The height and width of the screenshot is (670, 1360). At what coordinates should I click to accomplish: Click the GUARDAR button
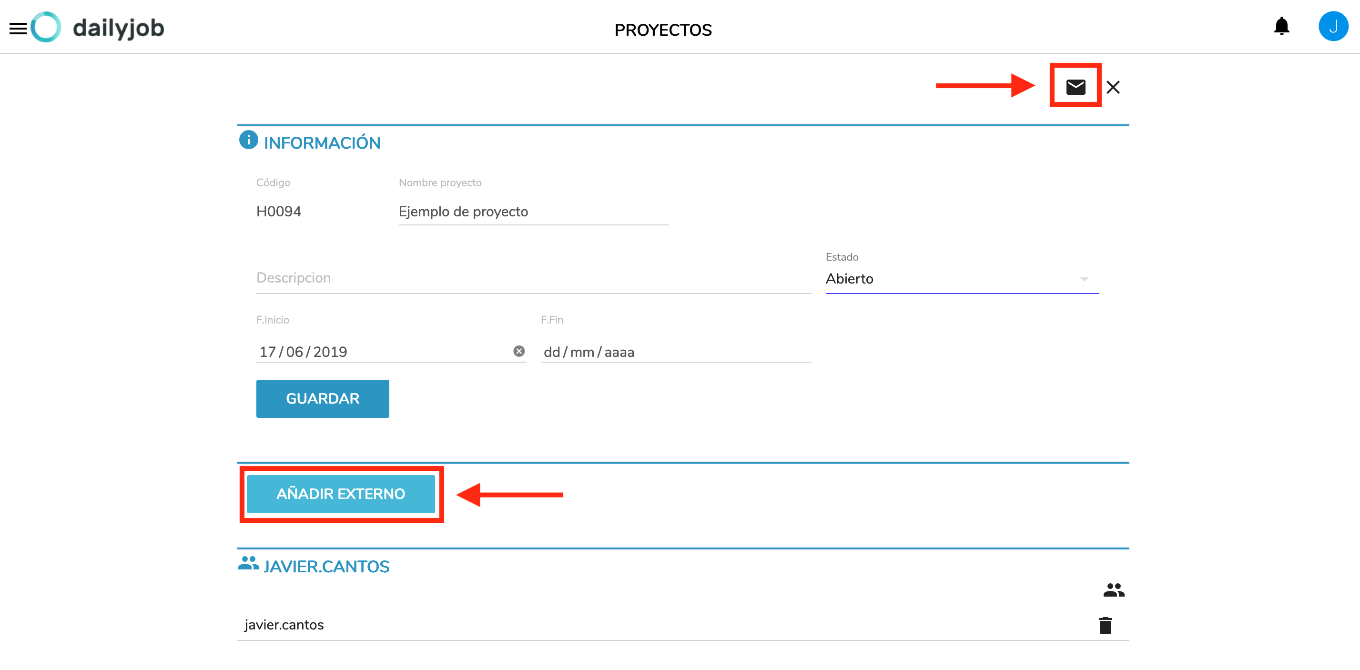(323, 399)
